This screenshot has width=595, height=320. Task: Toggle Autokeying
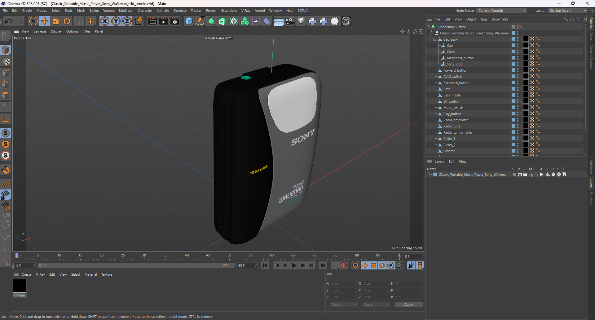point(344,265)
